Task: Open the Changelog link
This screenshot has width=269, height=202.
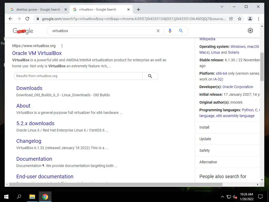Action: (x=29, y=141)
